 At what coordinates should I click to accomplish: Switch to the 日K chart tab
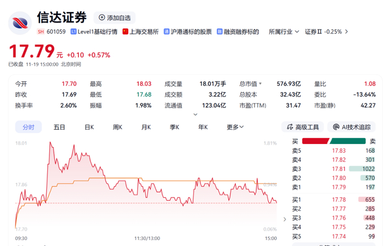point(89,127)
